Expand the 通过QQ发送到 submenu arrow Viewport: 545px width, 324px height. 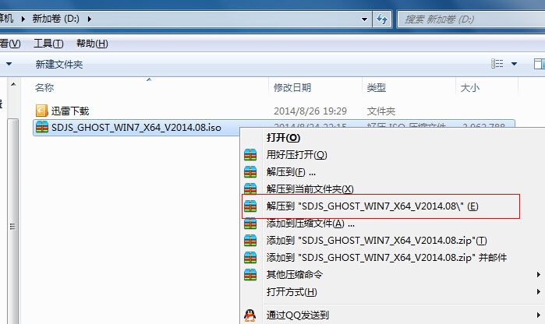click(539, 315)
